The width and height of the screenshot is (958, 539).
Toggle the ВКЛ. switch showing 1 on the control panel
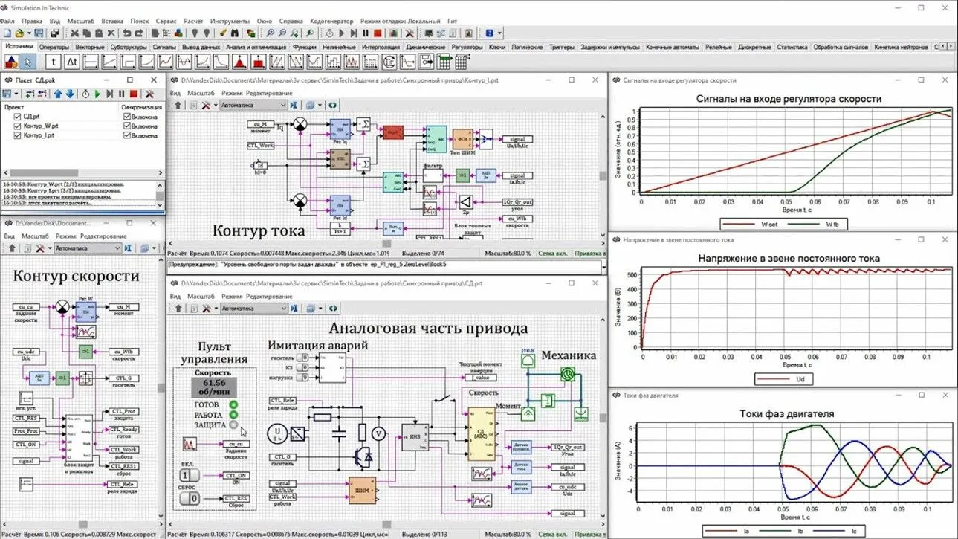point(191,475)
